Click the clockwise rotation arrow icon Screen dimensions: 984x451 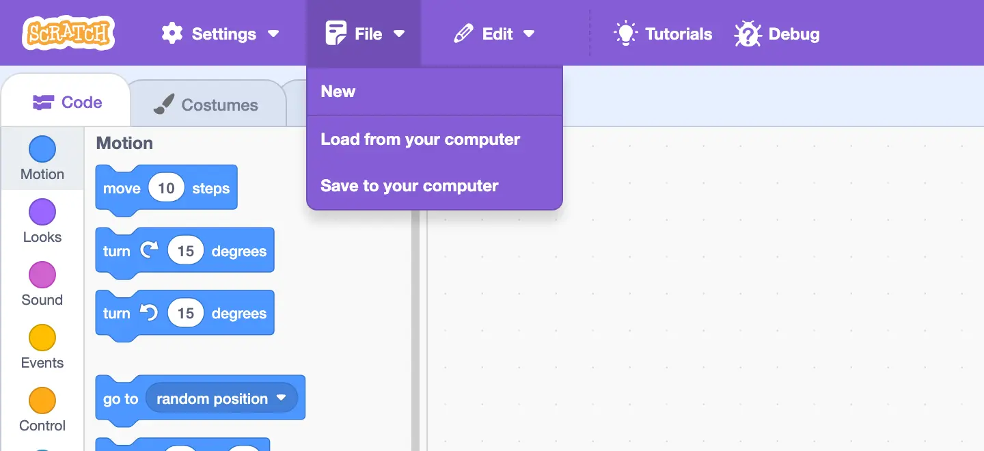pos(148,251)
